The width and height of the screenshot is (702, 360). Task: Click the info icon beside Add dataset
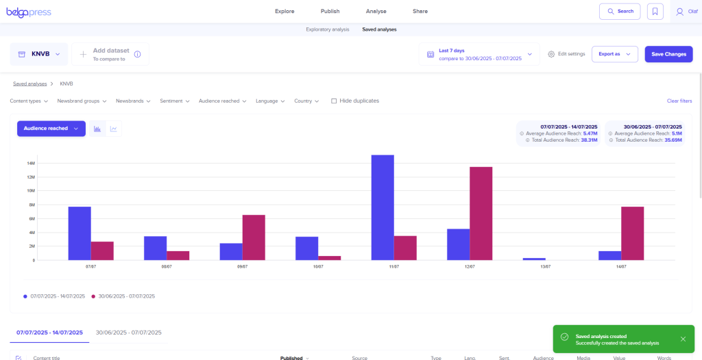(137, 54)
